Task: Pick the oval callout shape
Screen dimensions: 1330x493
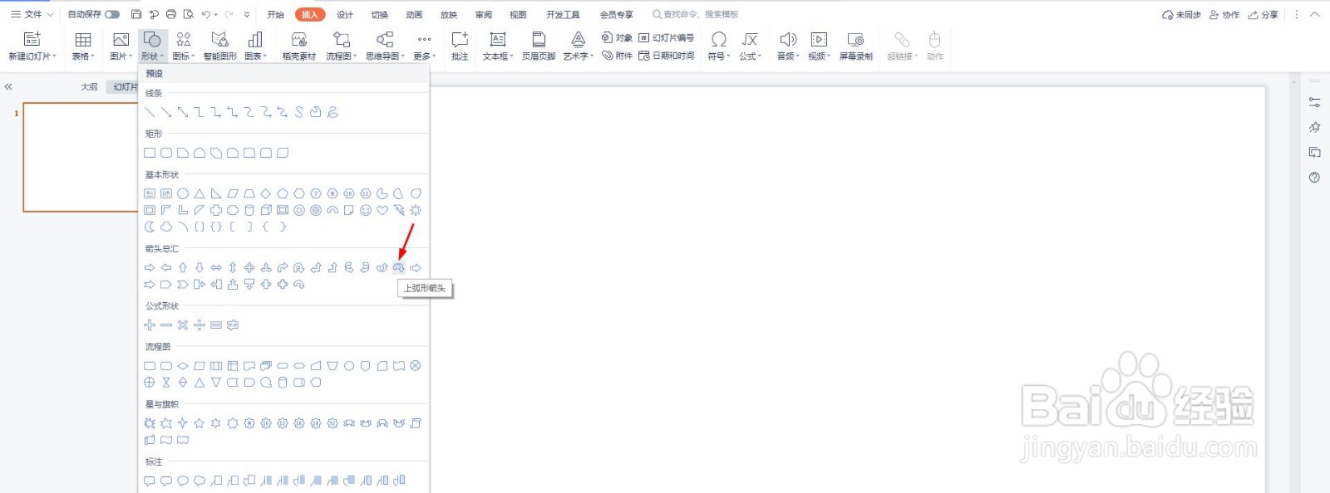Action: pos(183,481)
